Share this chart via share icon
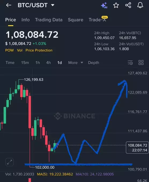 128,5
